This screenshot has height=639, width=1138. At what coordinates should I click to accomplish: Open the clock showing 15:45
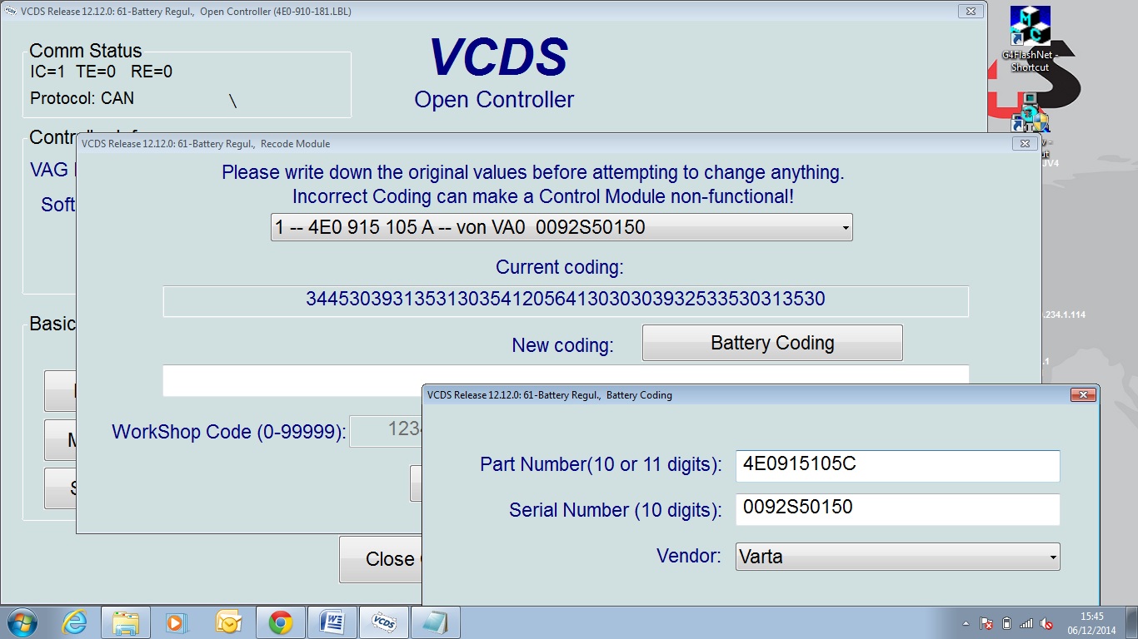[1092, 622]
